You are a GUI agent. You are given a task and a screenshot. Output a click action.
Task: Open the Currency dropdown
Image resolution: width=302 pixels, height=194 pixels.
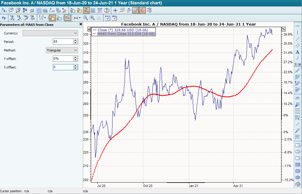tap(50, 33)
